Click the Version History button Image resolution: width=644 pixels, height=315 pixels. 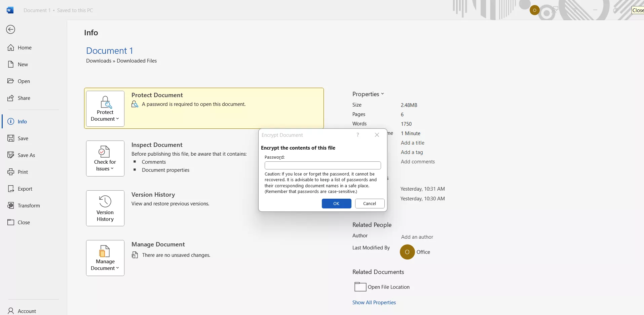point(105,208)
